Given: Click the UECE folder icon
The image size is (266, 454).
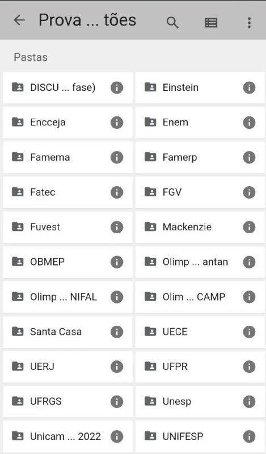Looking at the screenshot, I should coord(150,331).
